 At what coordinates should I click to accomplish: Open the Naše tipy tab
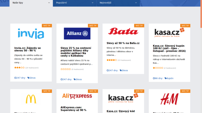(x=31, y=3)
